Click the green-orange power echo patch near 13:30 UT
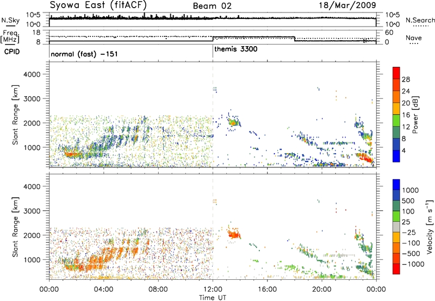The image size is (435, 301). coord(234,122)
